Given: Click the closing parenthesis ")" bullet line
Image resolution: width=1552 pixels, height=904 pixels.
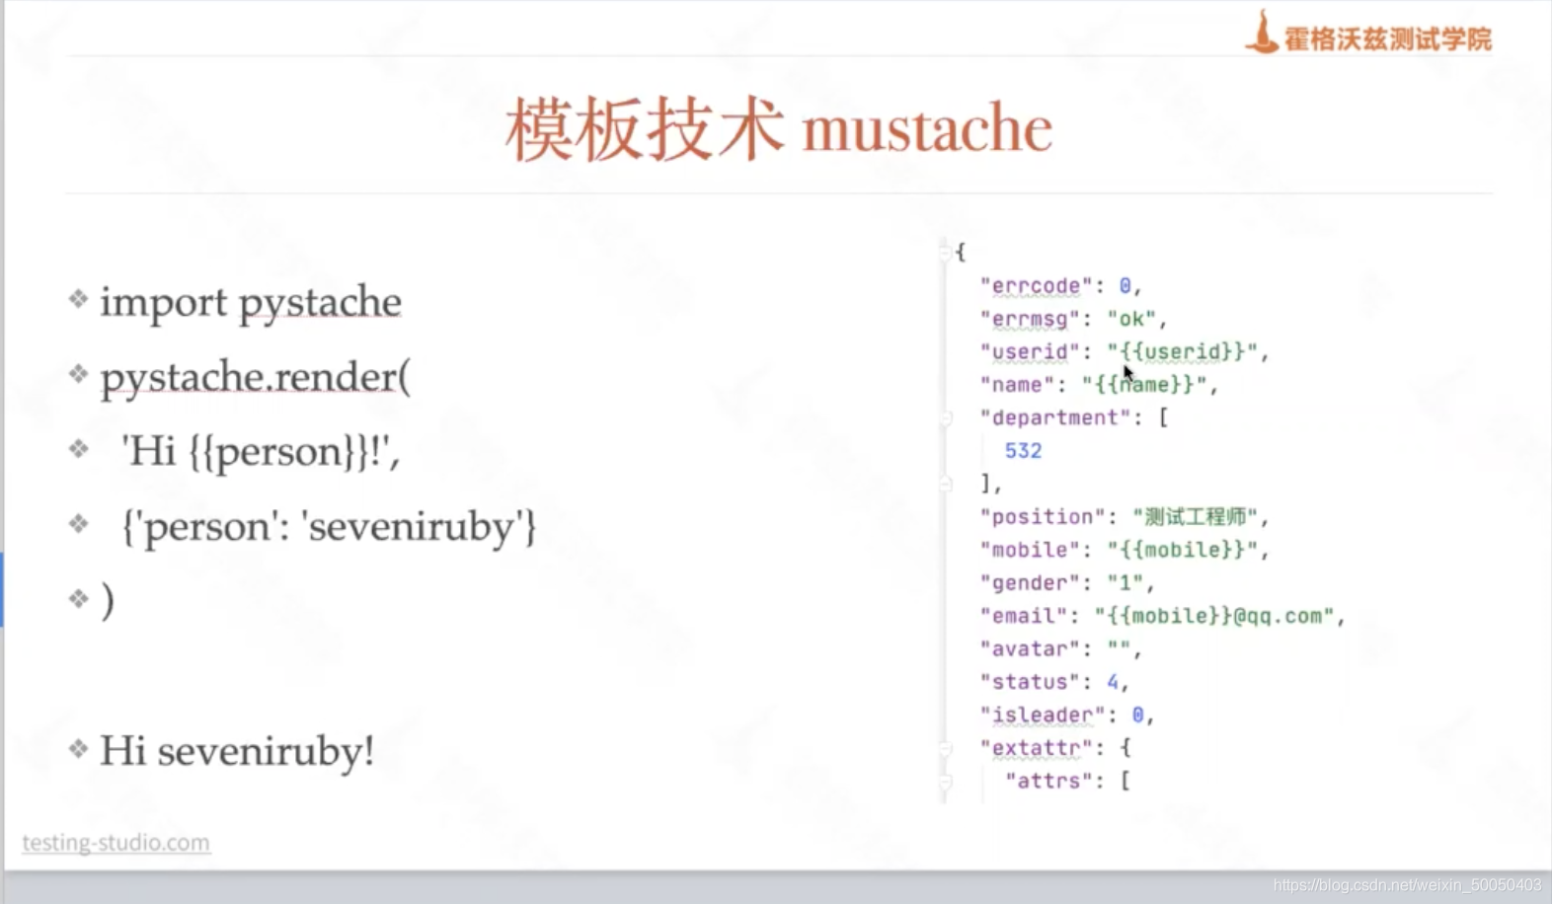Looking at the screenshot, I should point(108,600).
